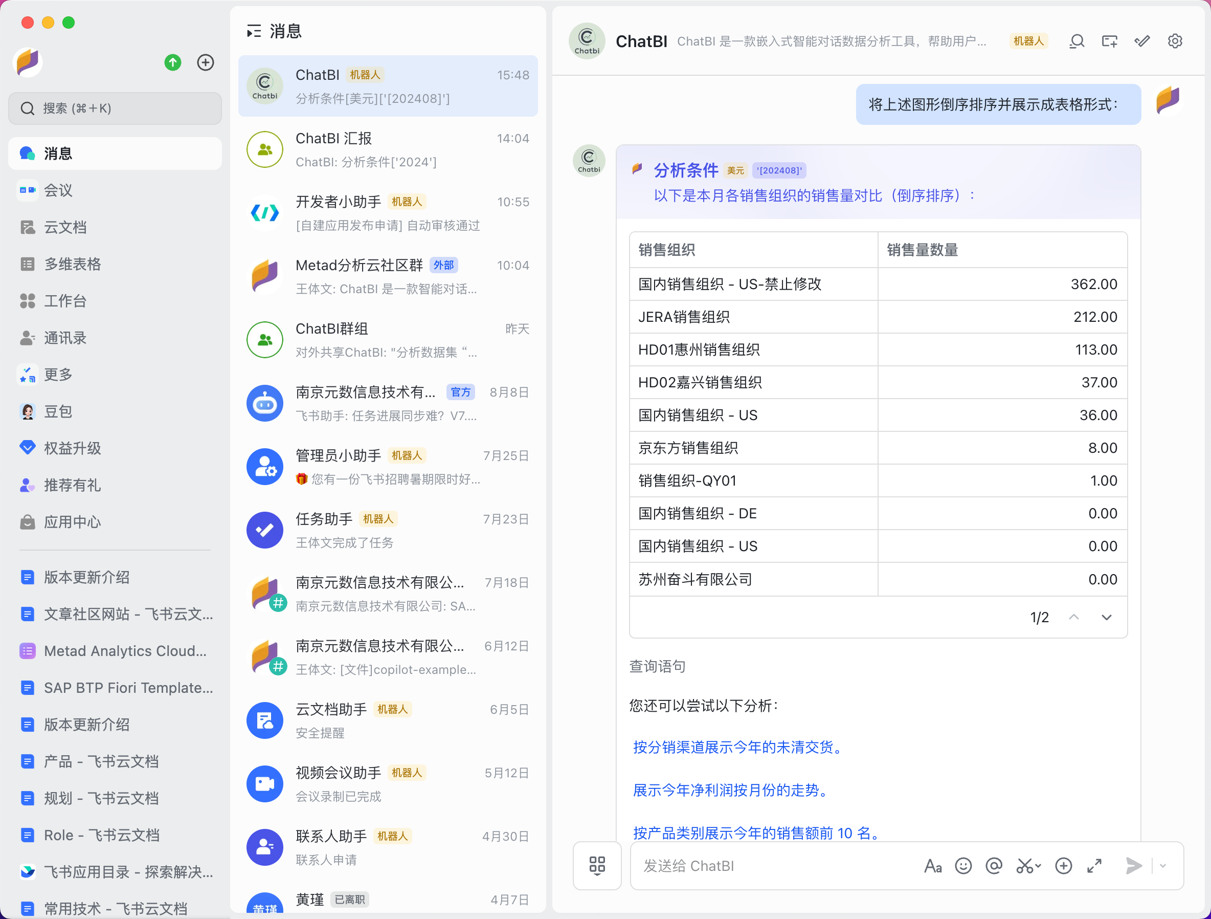Screen dimensions: 1211x919
Task: Open pinned Role - 飞书云文档
Action: click(115, 835)
